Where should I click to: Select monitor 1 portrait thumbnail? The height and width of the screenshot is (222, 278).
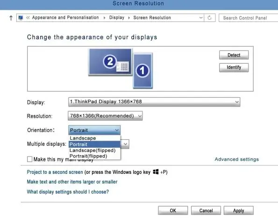pos(143,71)
